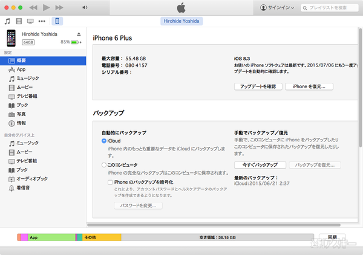This screenshot has height=255, width=363.
Task: Click the 同期 sync button
Action: pyautogui.click(x=332, y=237)
